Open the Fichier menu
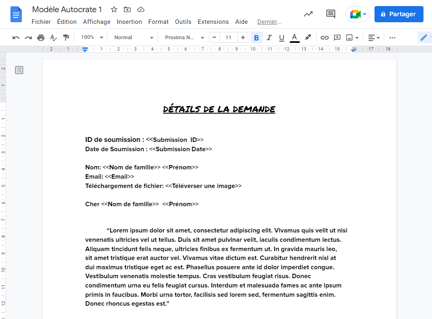Image resolution: width=432 pixels, height=319 pixels. [41, 22]
